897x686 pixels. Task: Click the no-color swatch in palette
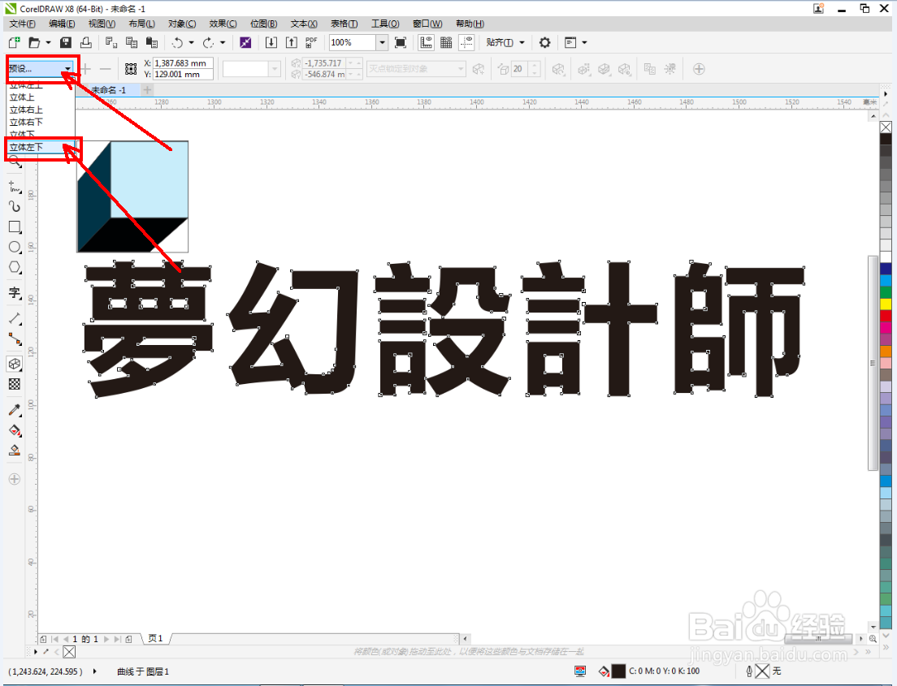886,127
